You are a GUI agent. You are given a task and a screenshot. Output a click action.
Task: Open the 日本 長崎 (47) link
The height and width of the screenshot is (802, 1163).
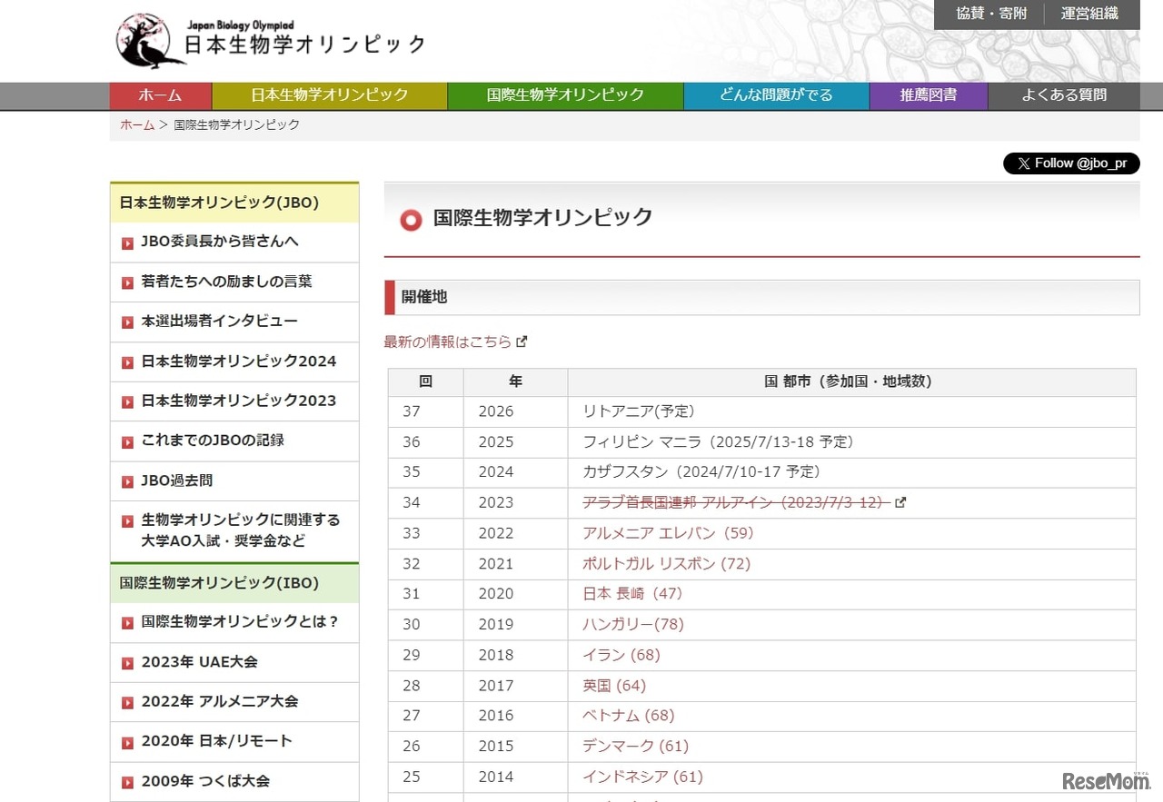click(631, 594)
